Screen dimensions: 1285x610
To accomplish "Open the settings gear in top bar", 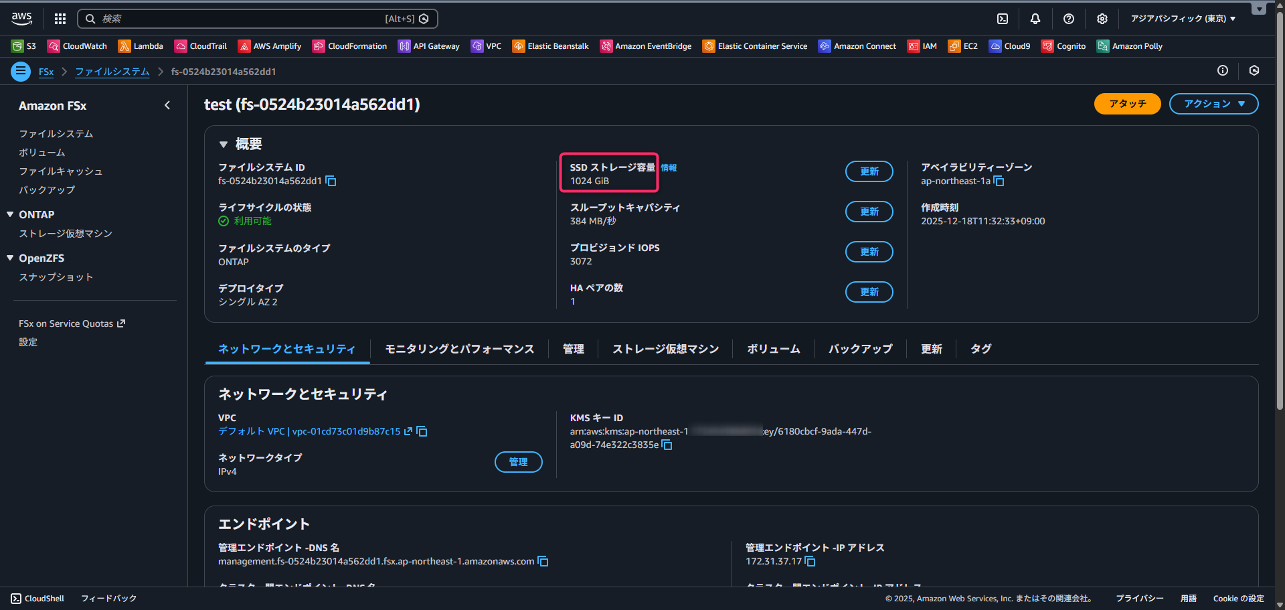I will click(x=1102, y=19).
